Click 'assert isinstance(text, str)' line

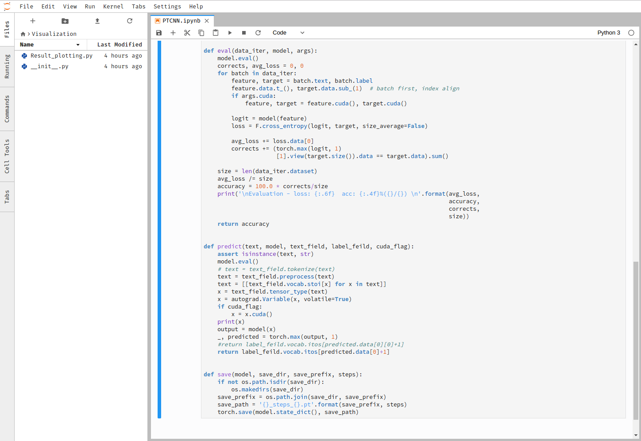[x=265, y=254]
